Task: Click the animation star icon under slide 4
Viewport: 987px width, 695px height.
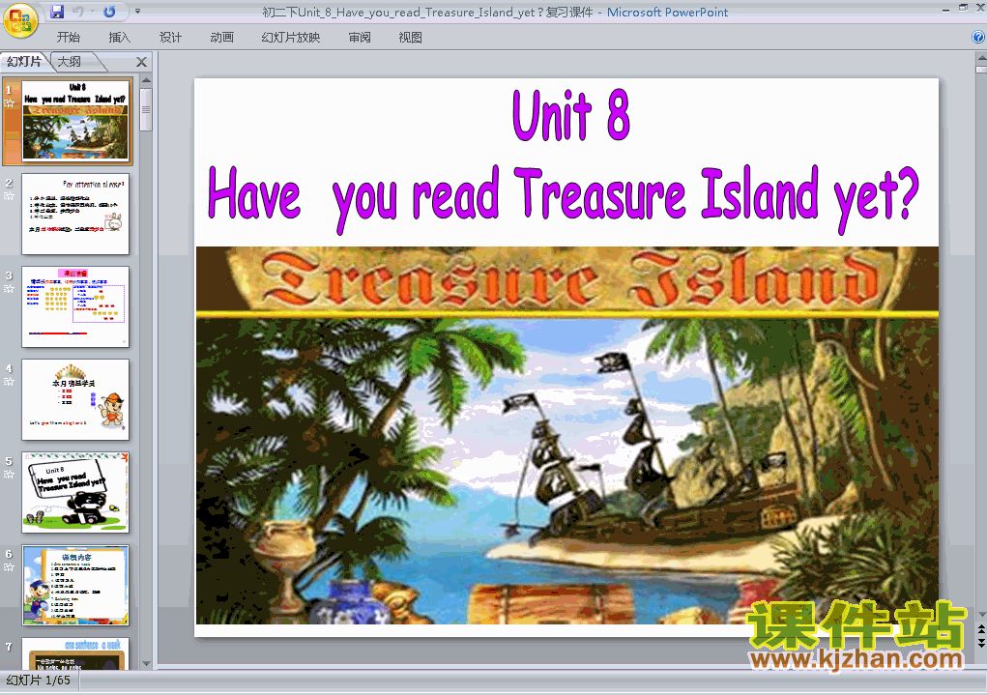Action: click(9, 382)
